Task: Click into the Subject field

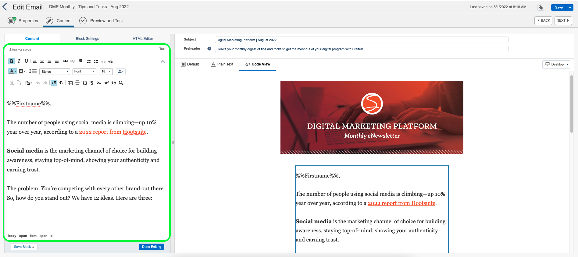Action: pos(361,40)
